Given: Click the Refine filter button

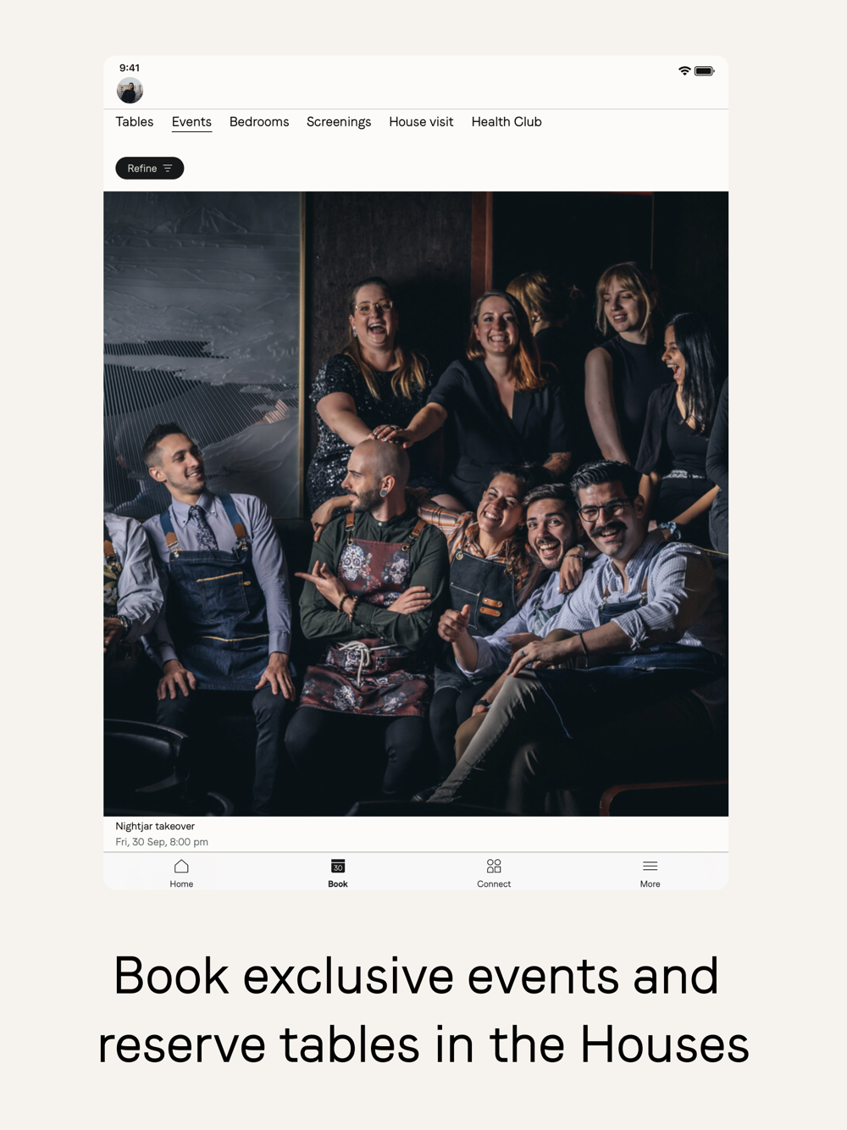Looking at the screenshot, I should [x=150, y=169].
